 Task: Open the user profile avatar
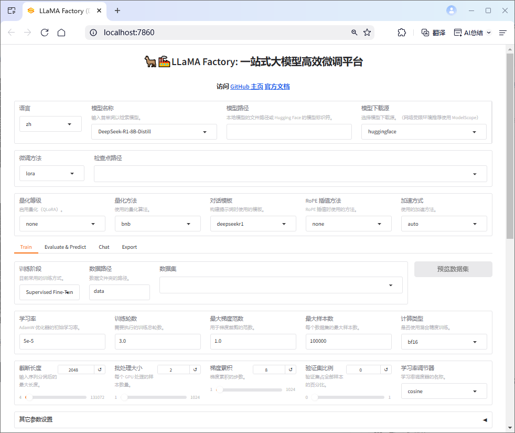(x=452, y=10)
